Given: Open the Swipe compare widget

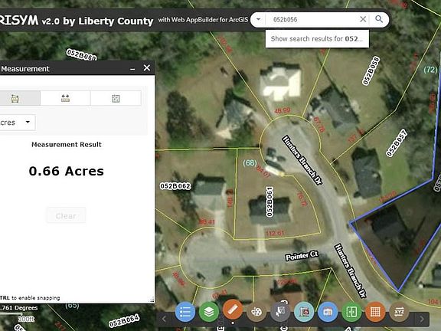Looking at the screenshot, I should coord(351,312).
